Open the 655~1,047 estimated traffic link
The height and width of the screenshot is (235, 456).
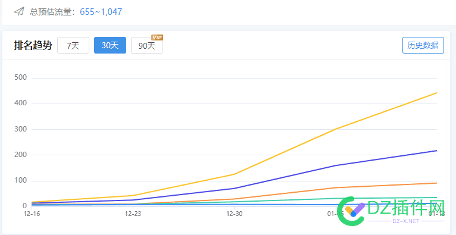(x=101, y=12)
